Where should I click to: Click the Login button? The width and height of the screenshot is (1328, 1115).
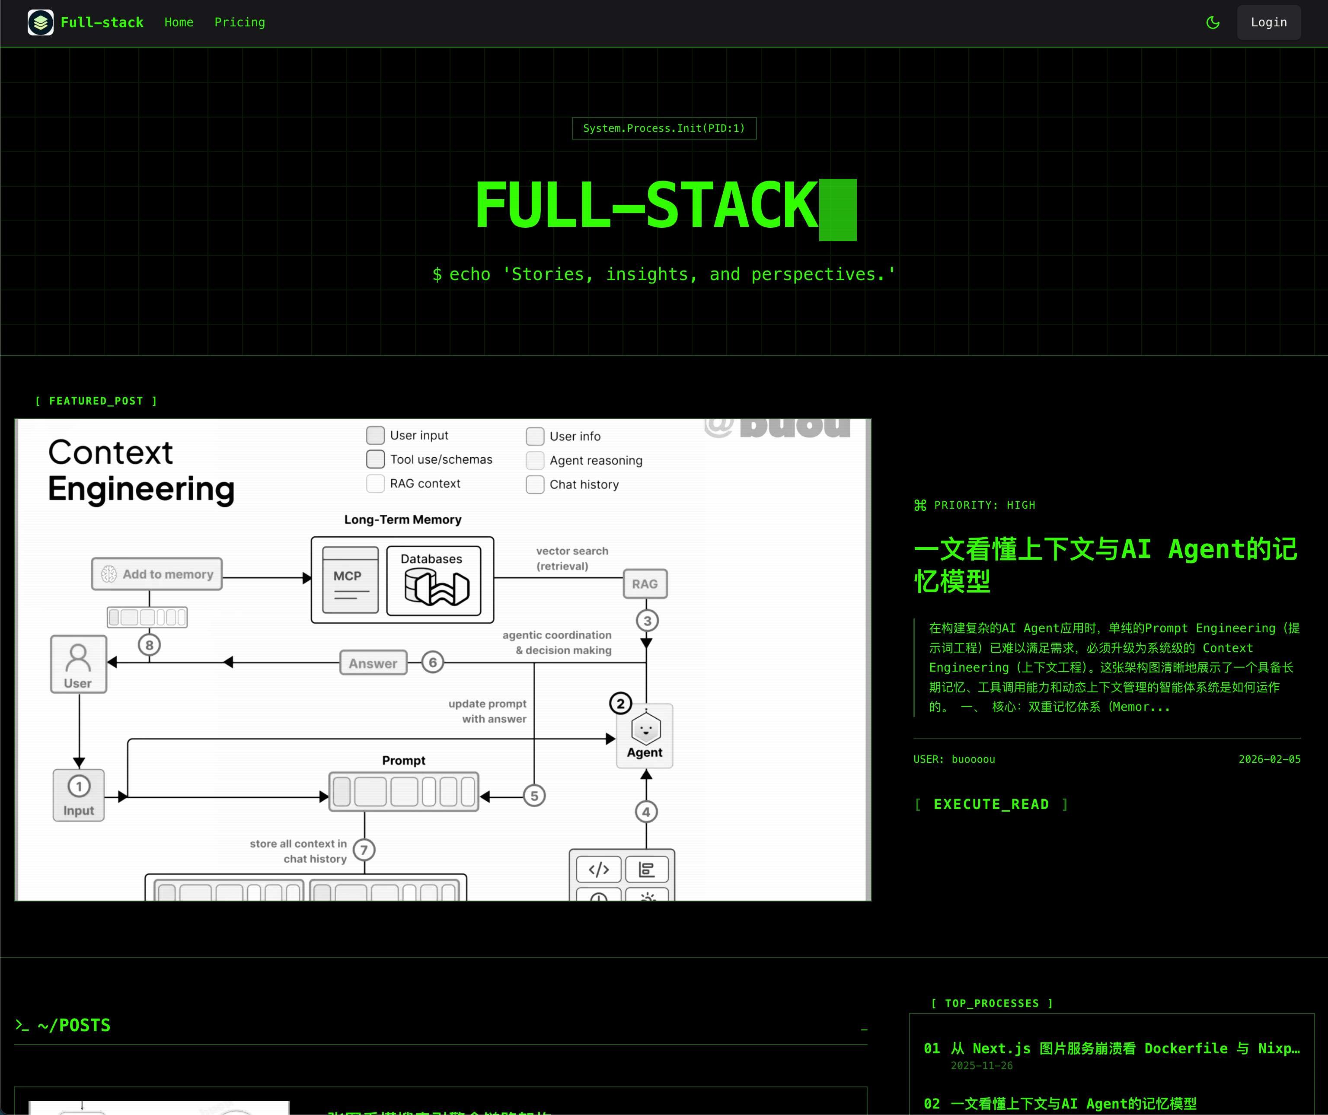point(1268,23)
